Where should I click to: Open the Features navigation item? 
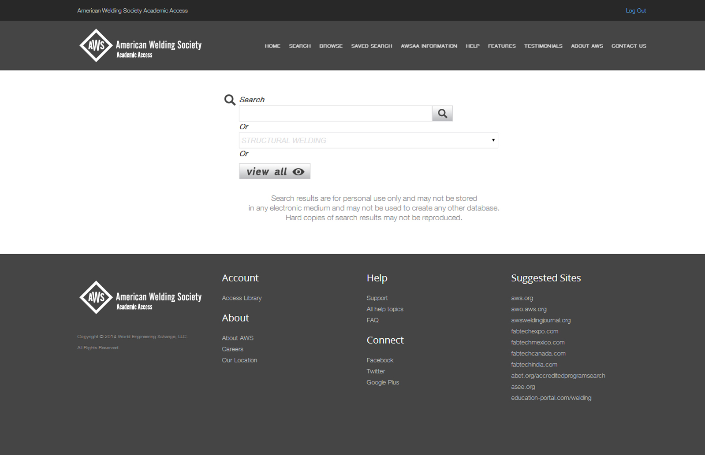pos(501,46)
